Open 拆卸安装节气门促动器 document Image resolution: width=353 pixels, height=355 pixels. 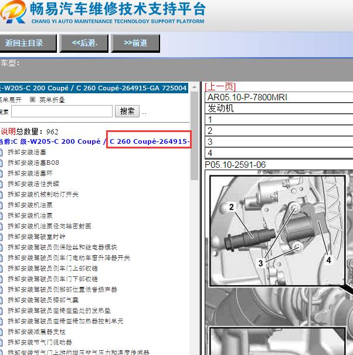(40, 342)
